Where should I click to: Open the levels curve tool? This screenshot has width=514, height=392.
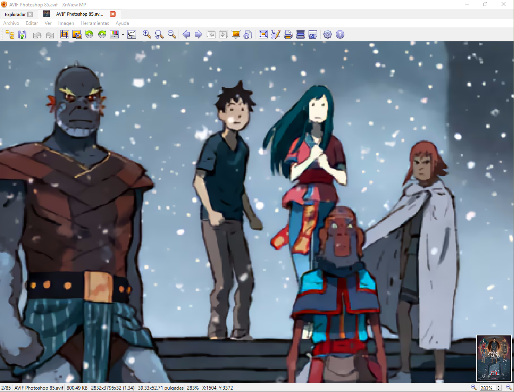(x=132, y=35)
